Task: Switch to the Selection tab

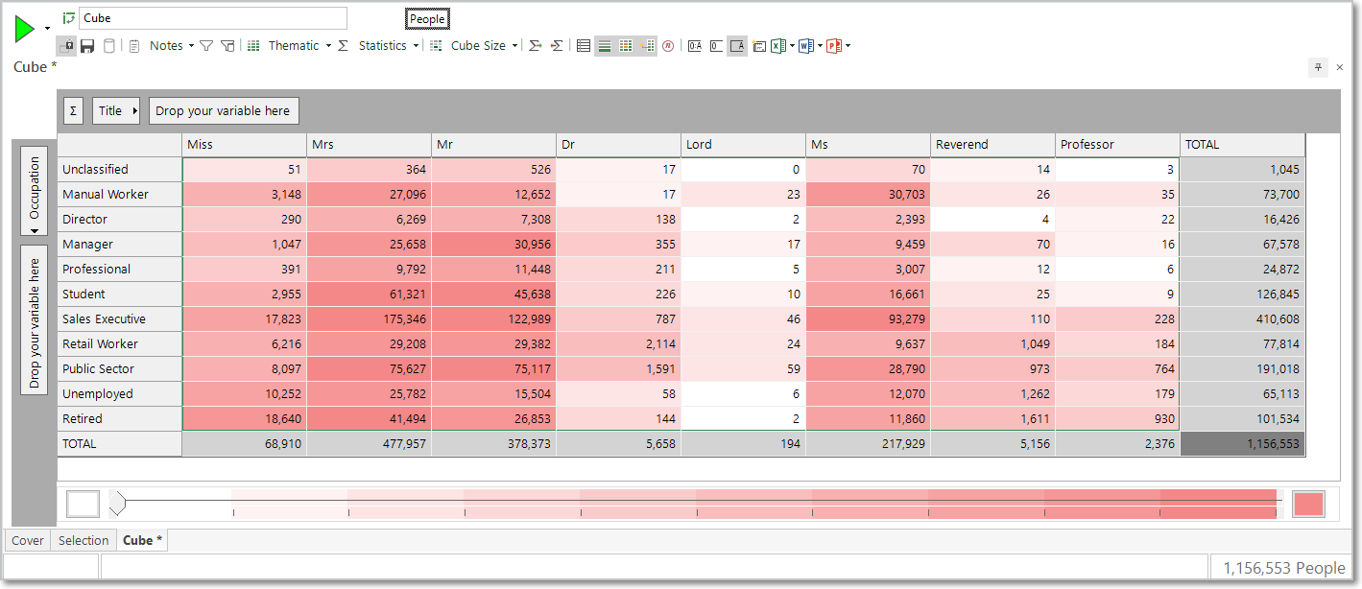Action: [x=84, y=541]
